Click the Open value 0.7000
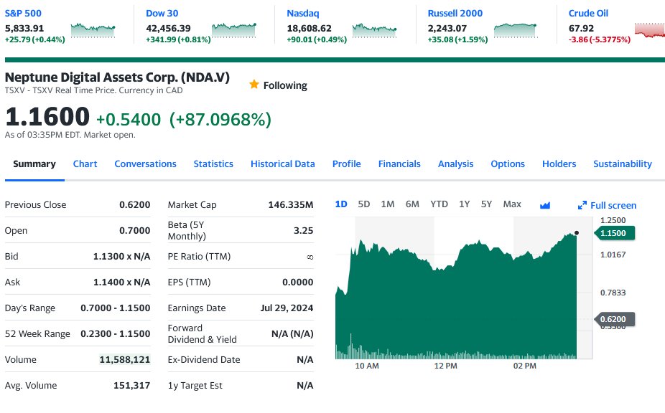The height and width of the screenshot is (413, 665). pyautogui.click(x=135, y=230)
